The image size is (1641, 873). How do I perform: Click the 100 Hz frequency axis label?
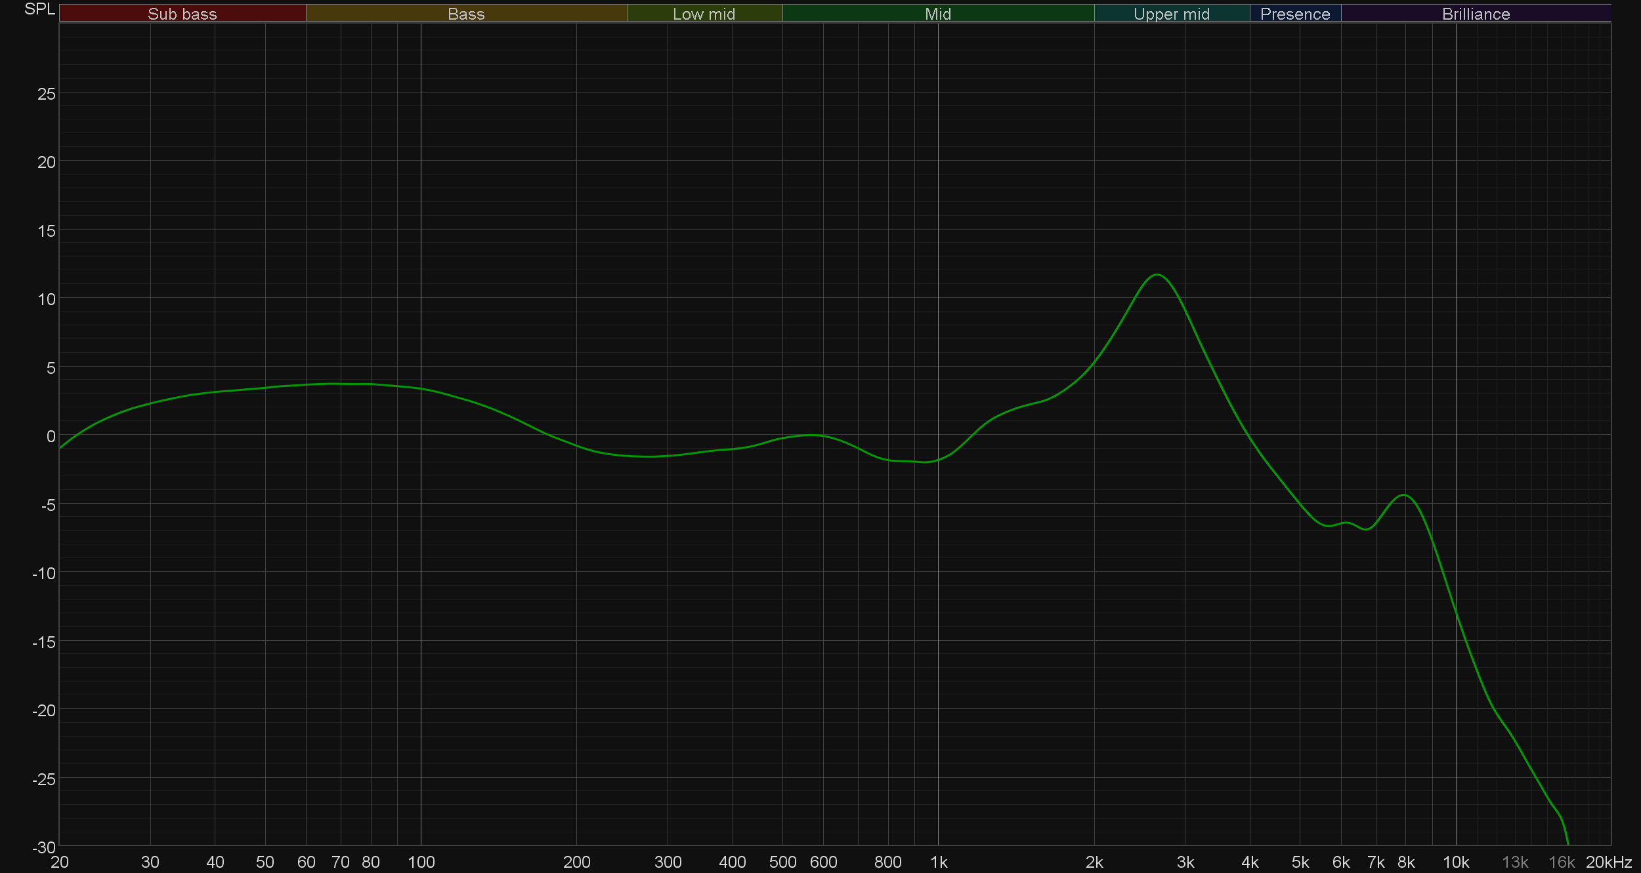(x=421, y=863)
